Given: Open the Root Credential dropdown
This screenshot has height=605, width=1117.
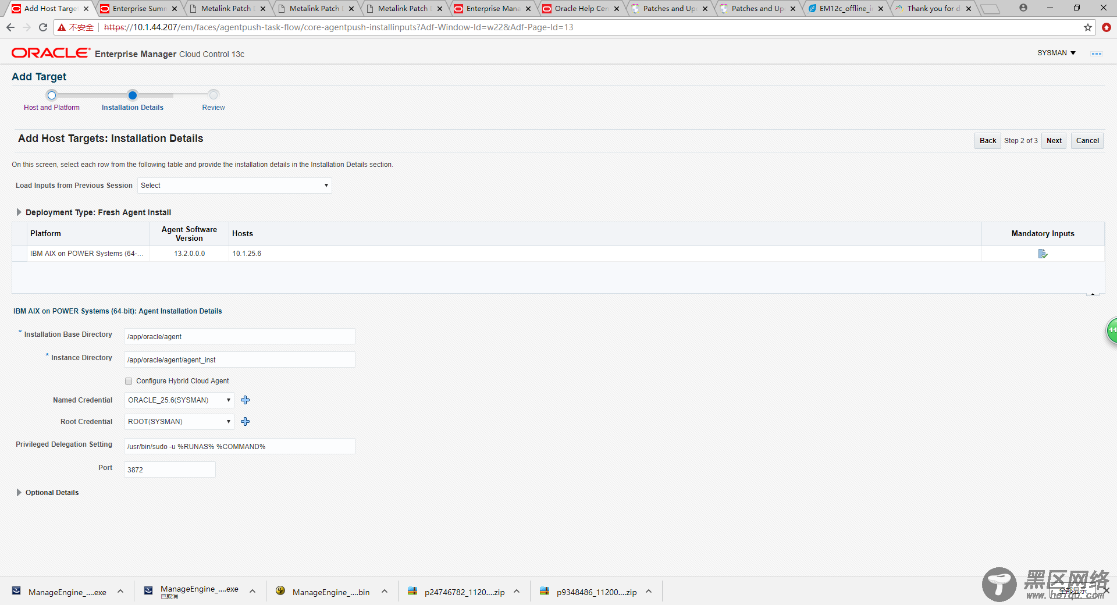Looking at the screenshot, I should (x=179, y=422).
